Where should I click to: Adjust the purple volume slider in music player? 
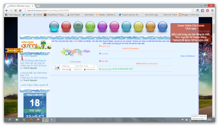coord(90,69)
